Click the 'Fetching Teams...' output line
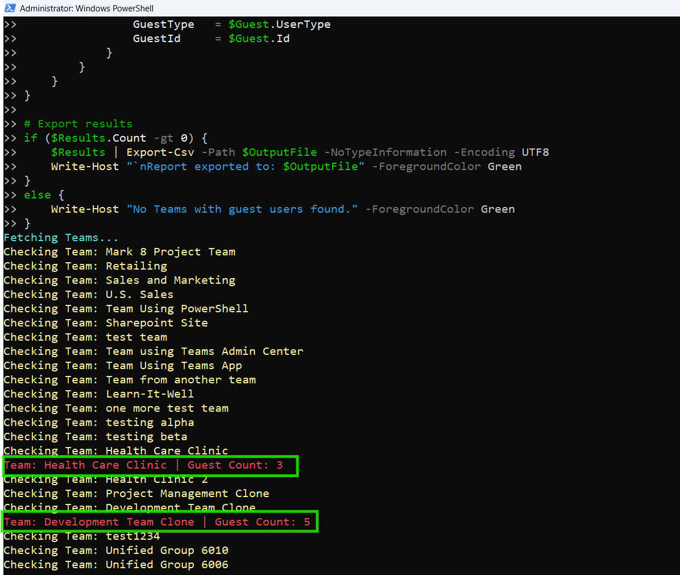This screenshot has width=680, height=575. [60, 238]
